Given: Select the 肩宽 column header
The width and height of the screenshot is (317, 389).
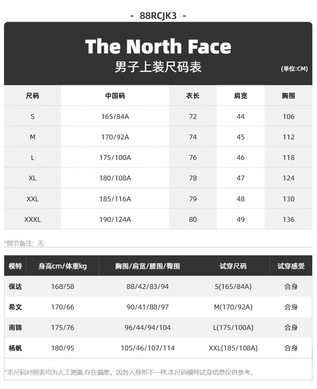Looking at the screenshot, I should click(x=240, y=96).
